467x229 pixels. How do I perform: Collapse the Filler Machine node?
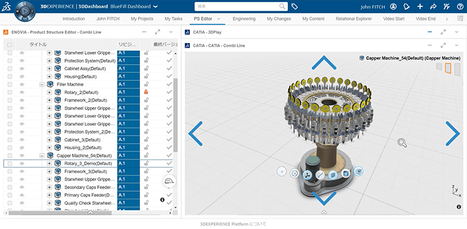(42, 84)
